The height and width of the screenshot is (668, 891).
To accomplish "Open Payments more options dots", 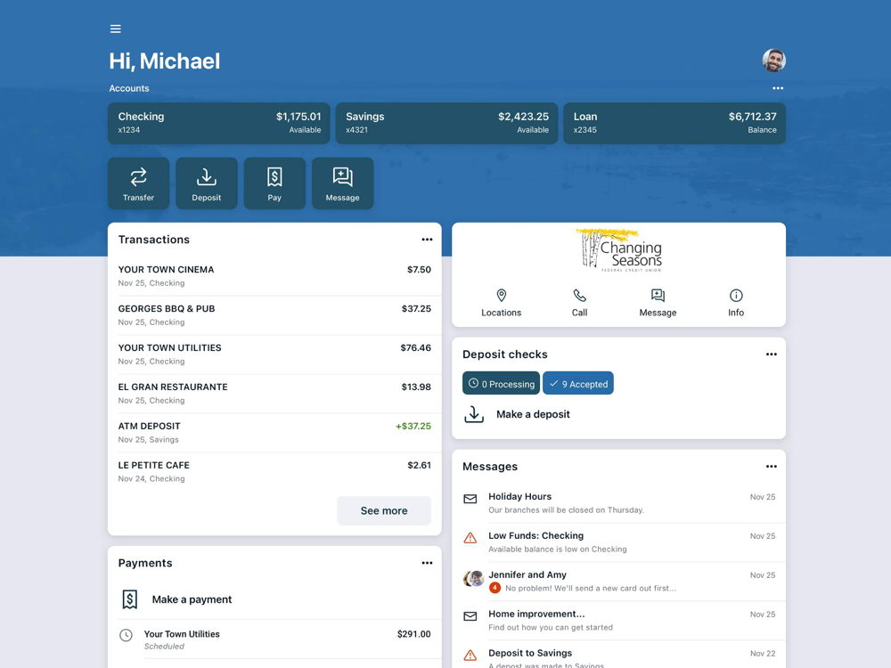I will pos(427,563).
